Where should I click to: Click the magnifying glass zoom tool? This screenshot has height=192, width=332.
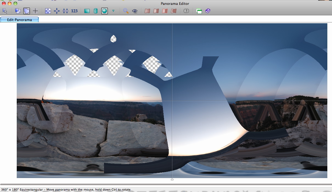click(x=126, y=11)
